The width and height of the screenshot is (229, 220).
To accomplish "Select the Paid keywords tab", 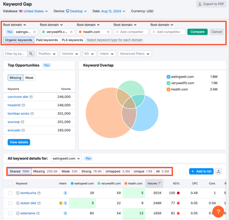I will [x=47, y=40].
